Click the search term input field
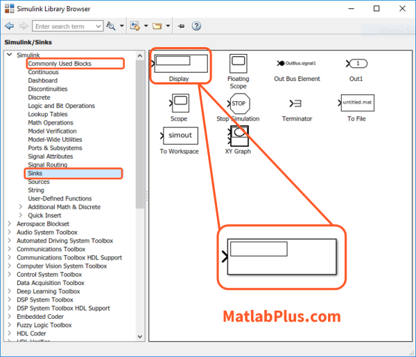The image size is (416, 357). click(x=68, y=26)
